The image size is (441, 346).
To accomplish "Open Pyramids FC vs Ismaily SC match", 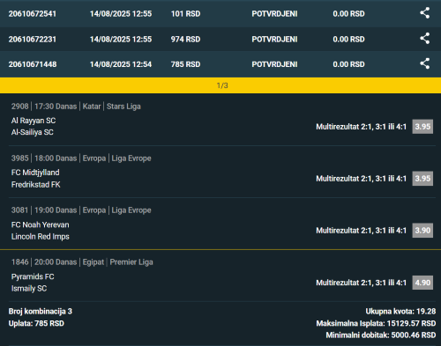I will [33, 283].
